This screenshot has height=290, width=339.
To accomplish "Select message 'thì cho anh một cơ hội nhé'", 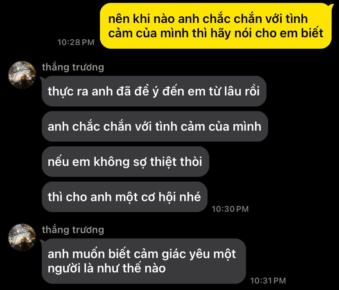I will 124,197.
